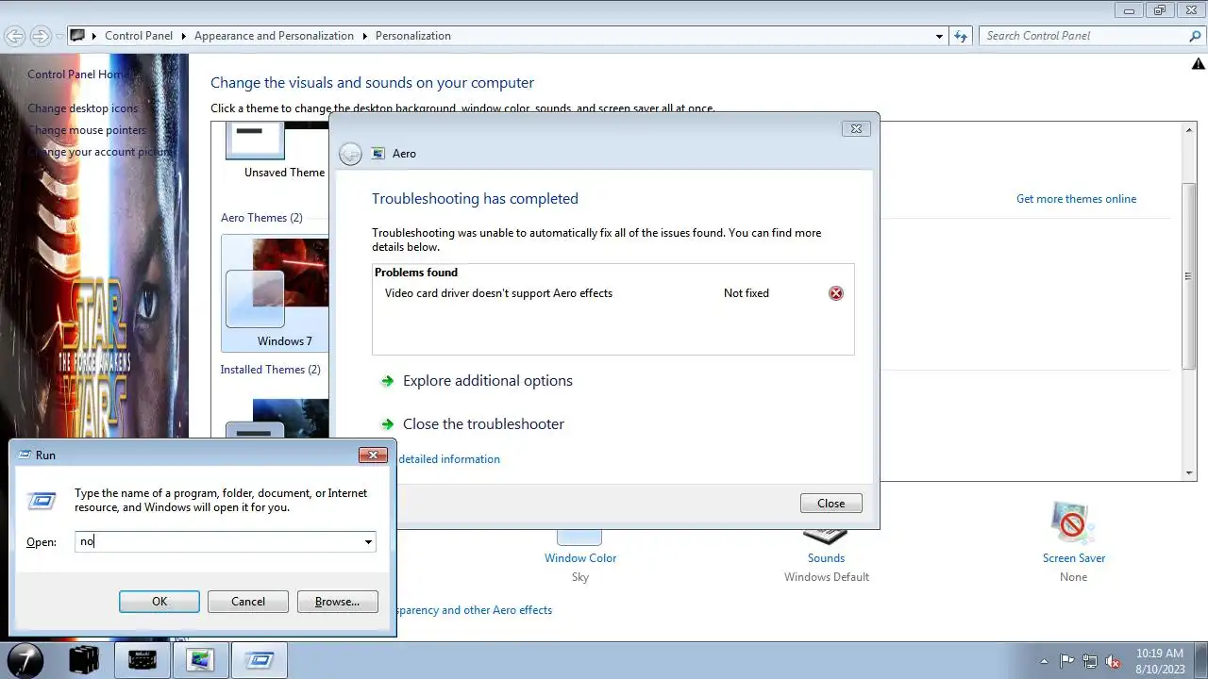Select the Windows 7 Aero theme
The height and width of the screenshot is (679, 1208).
(x=275, y=295)
